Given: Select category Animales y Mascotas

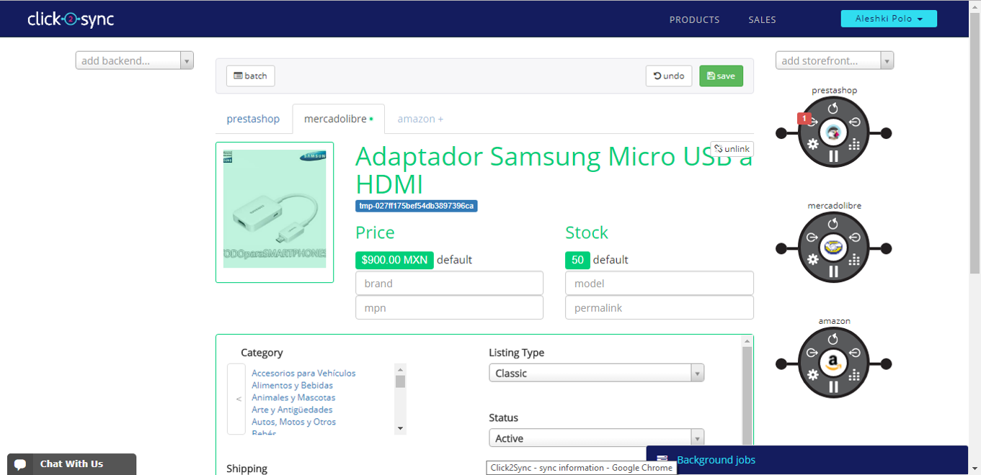Looking at the screenshot, I should pyautogui.click(x=293, y=397).
